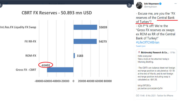Click the chart title 'CBRT FX Reserves - 50.893 mn USD'
Viewport: 179px width, 101px height.
(x=57, y=13)
